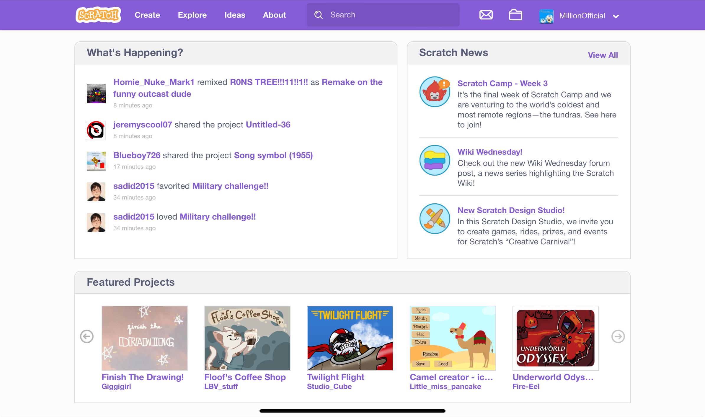Visit Giggigirl author profile
Viewport: 705px width, 417px height.
click(116, 387)
